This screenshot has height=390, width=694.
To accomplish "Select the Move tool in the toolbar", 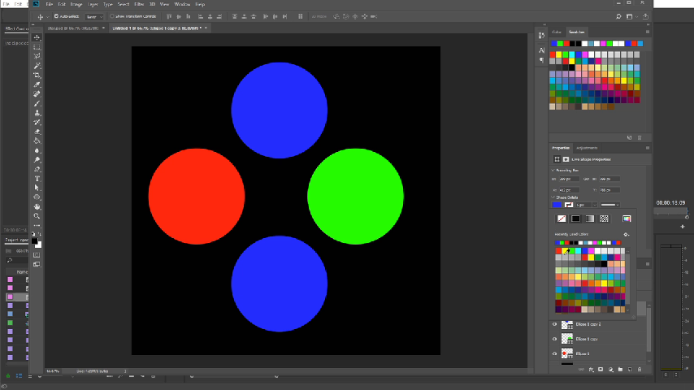I will 37,38.
